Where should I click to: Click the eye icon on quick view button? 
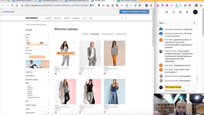(x=59, y=53)
